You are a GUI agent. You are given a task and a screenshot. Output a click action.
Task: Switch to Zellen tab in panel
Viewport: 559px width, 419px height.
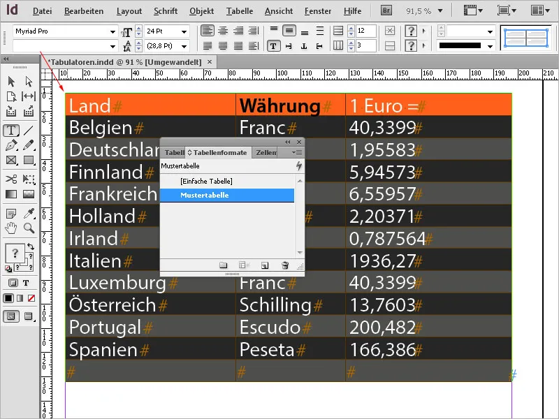(266, 152)
